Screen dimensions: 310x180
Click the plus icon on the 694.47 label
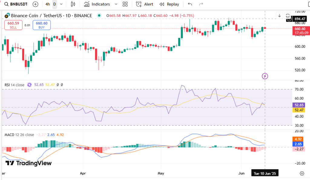[x=289, y=19]
